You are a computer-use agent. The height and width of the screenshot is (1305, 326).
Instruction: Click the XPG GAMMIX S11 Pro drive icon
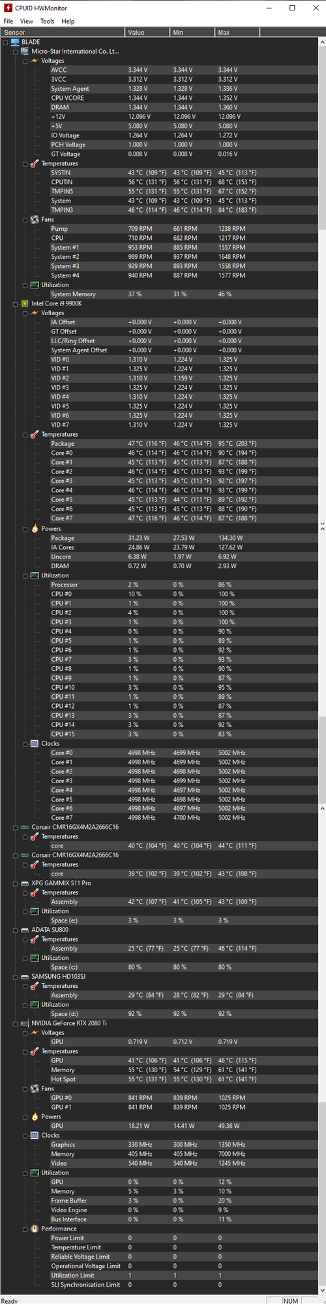click(25, 883)
